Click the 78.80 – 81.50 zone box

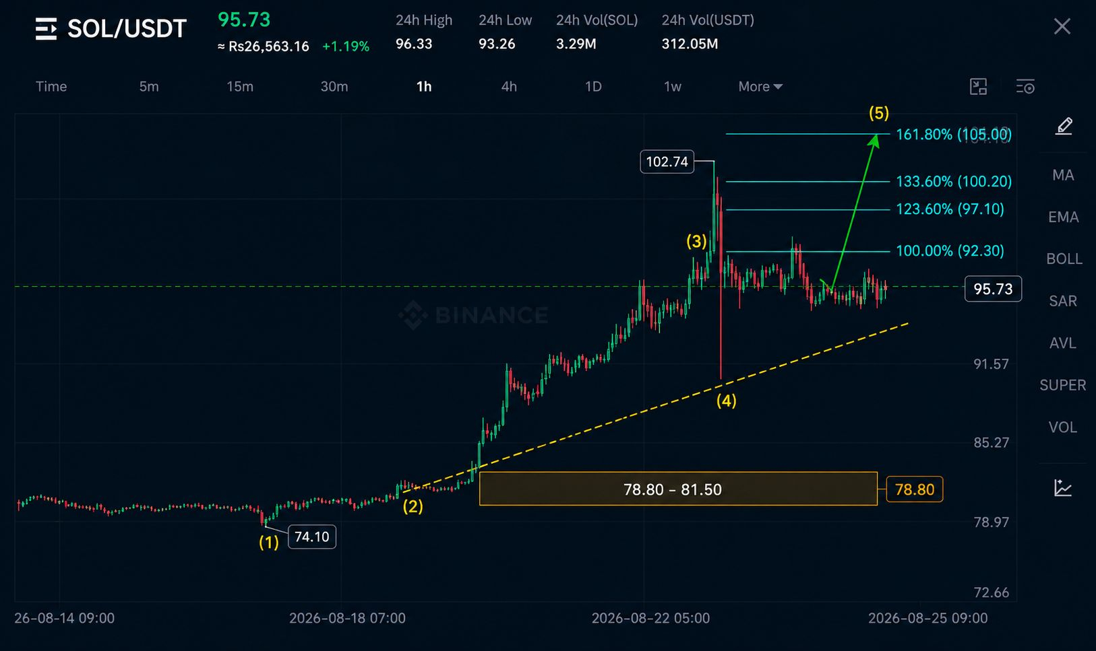click(678, 489)
